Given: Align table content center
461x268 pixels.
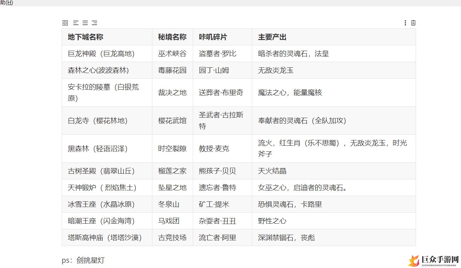Looking at the screenshot, I should click(85, 23).
